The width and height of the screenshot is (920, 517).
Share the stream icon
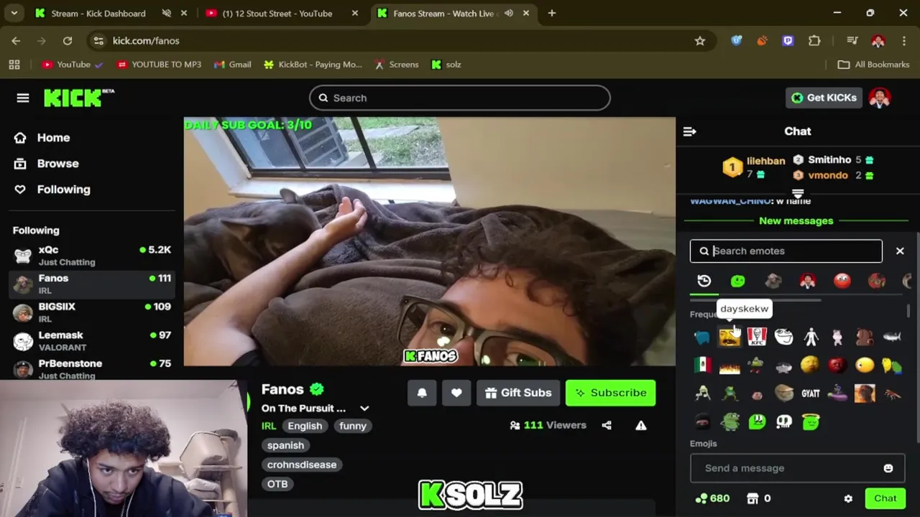607,425
